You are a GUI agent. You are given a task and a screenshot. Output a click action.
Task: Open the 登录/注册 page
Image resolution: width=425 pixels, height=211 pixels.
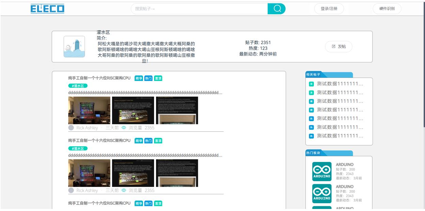pos(329,9)
